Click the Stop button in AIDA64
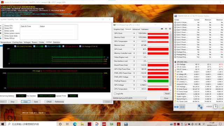The image size is (224, 126). (13, 102)
